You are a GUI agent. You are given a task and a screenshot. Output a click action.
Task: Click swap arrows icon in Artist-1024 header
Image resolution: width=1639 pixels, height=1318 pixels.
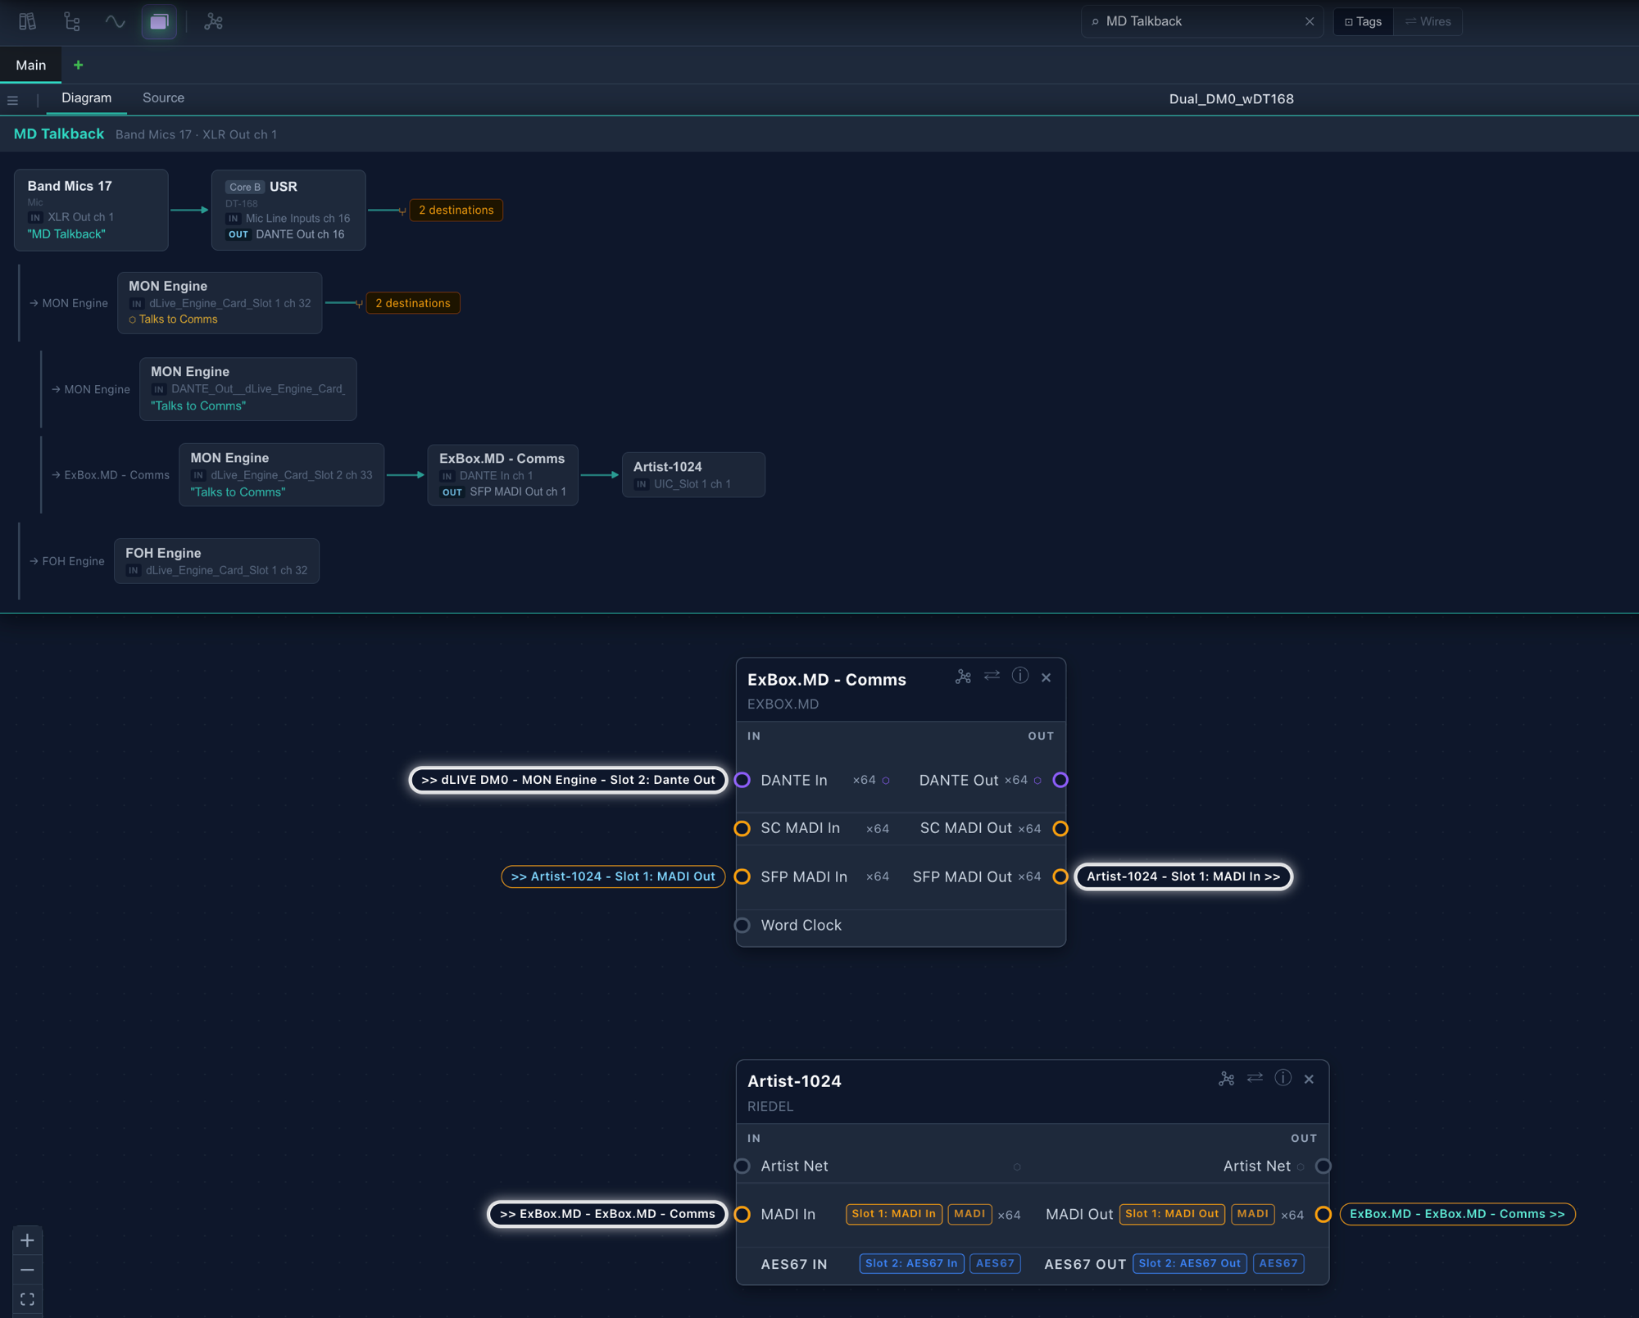(1255, 1078)
